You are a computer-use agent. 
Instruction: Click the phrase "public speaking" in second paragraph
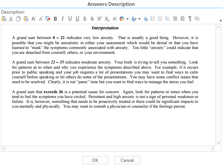point(40,72)
